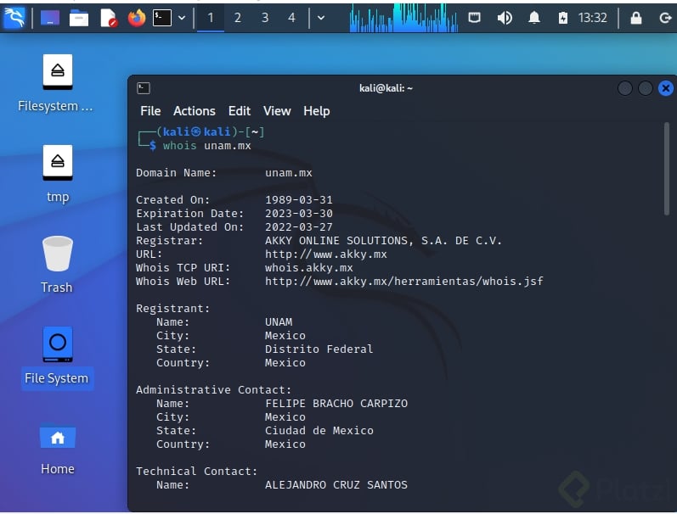Open the terminal Actions menu
The height and width of the screenshot is (514, 677).
[x=195, y=111]
